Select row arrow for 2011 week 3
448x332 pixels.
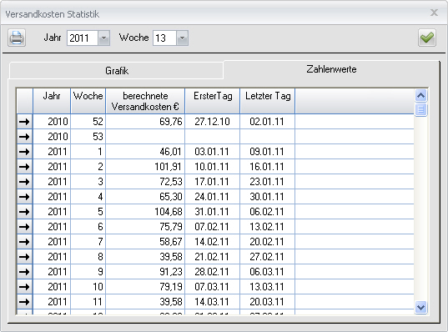[24, 182]
